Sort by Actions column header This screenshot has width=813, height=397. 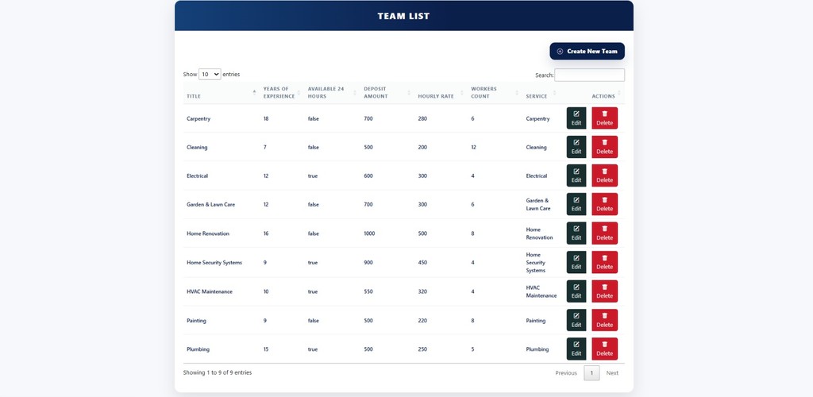pyautogui.click(x=592, y=93)
